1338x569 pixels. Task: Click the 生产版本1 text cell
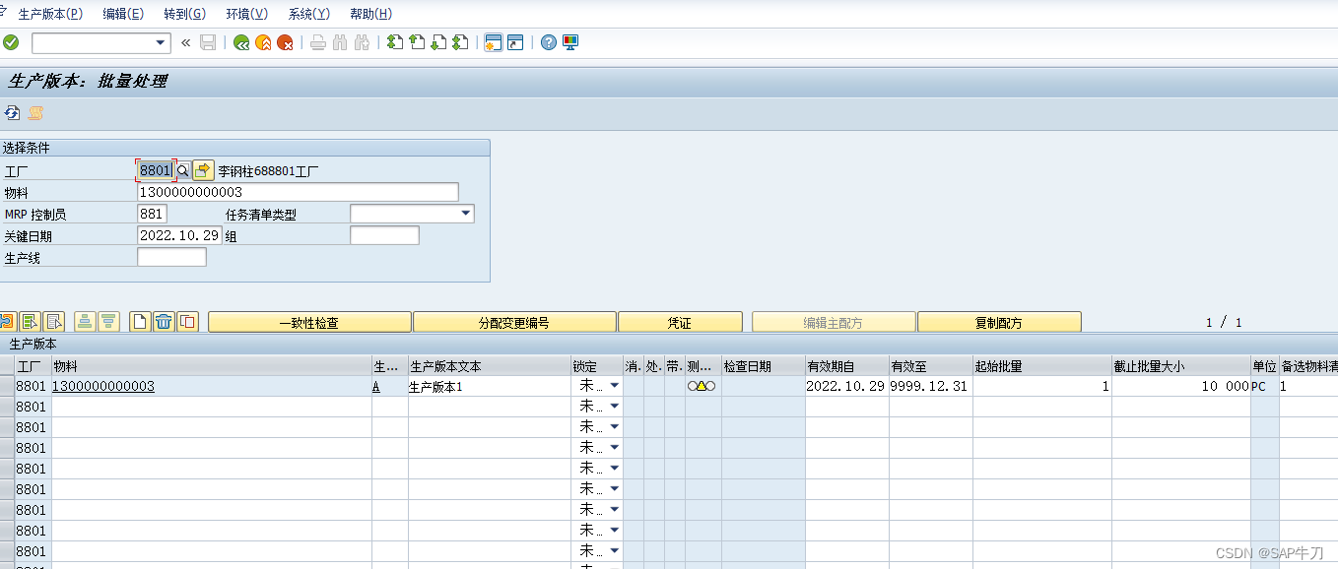(x=490, y=387)
